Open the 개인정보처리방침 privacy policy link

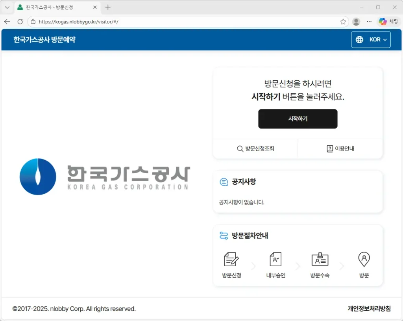click(369, 309)
